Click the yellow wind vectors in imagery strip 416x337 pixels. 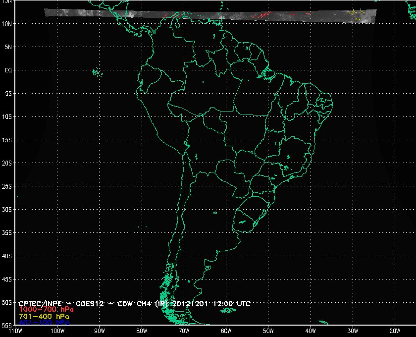(x=356, y=13)
